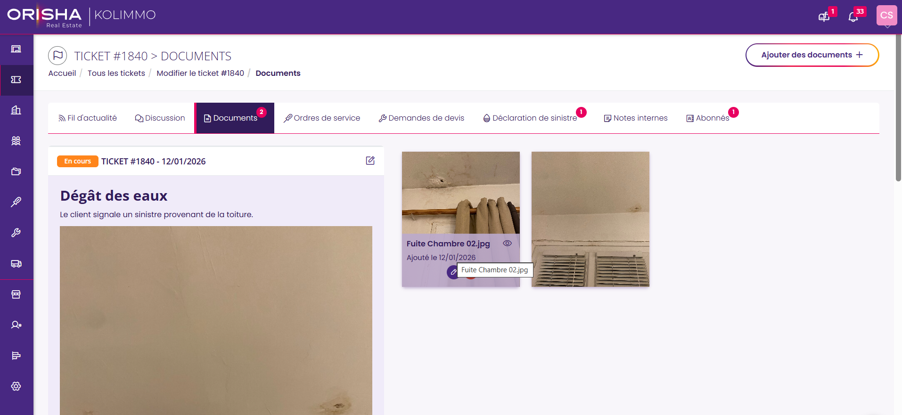Select the Documents tab

(x=235, y=118)
